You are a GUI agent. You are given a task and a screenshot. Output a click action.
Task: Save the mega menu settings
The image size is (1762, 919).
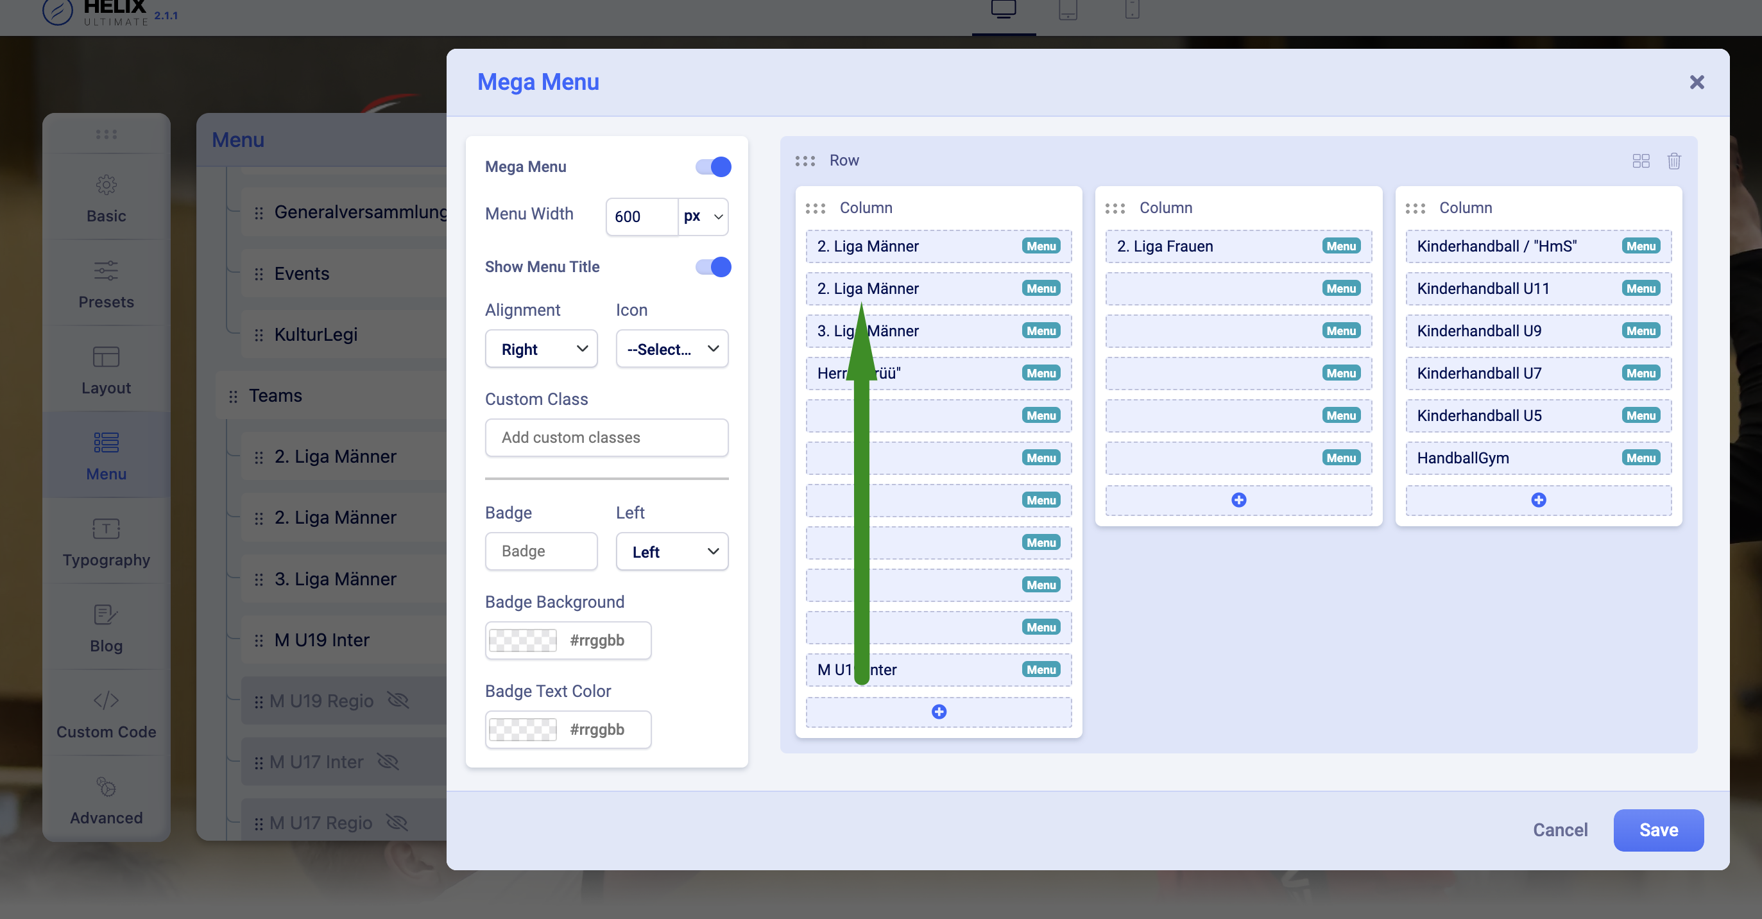[1657, 830]
